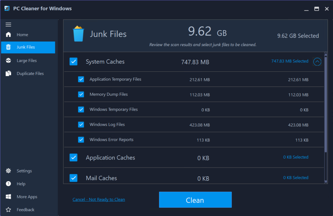
Task: Select the Home house icon
Action: pyautogui.click(x=8, y=34)
